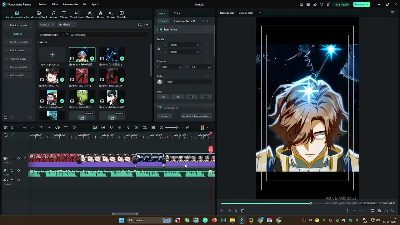
Task: Open the Filtros tab
Action: click(x=100, y=15)
